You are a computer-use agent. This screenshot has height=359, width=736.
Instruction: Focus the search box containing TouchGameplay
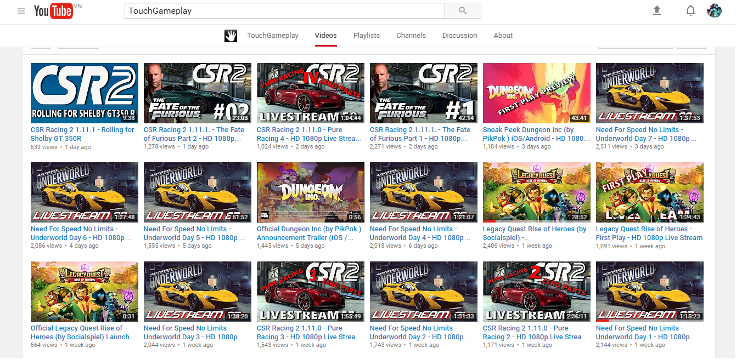284,10
